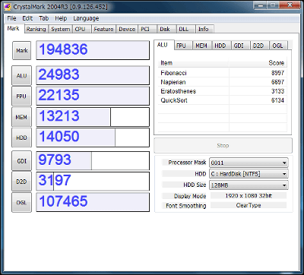Click the Fibonacci score 8997

click(x=277, y=73)
